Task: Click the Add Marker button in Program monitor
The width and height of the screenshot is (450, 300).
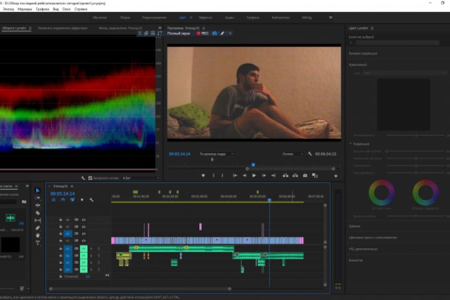Action: [x=203, y=176]
